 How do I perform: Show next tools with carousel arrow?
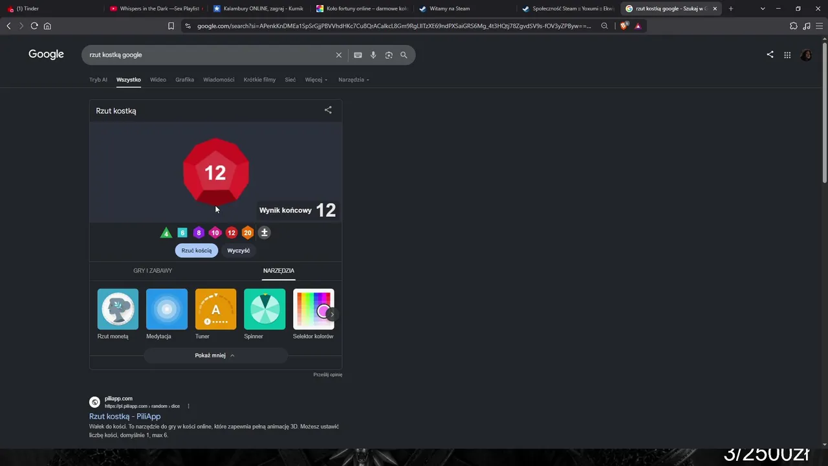pos(332,314)
